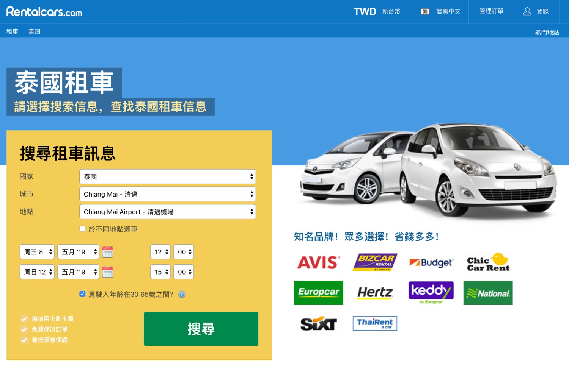Click the language flag icon
569x365 pixels.
[x=425, y=12]
